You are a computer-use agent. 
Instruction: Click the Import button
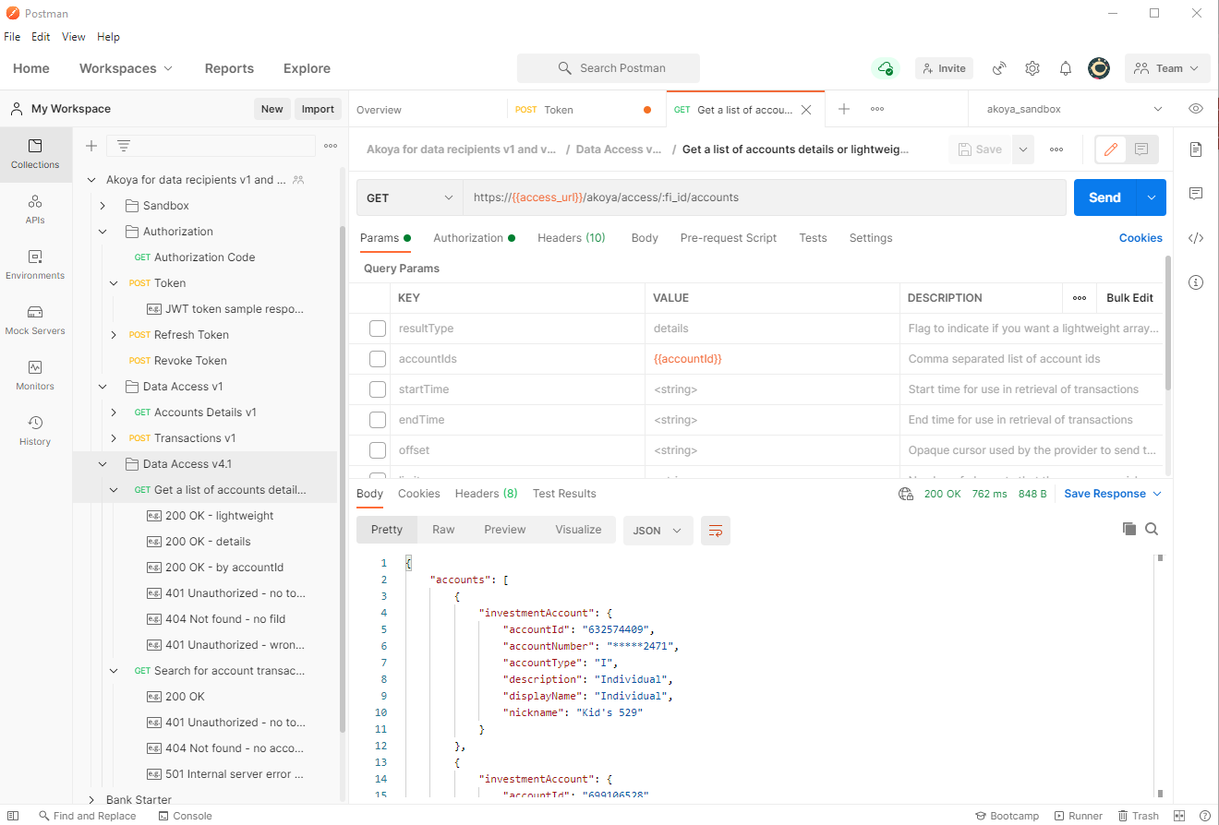click(x=318, y=109)
